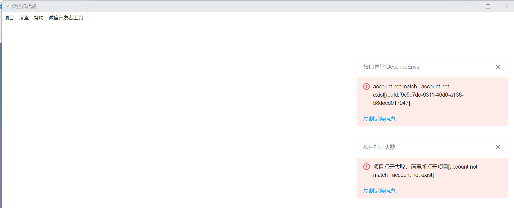Select the 接口异常 DescribeEnvs notification title
Viewport: 514px width, 208px height.
point(391,67)
